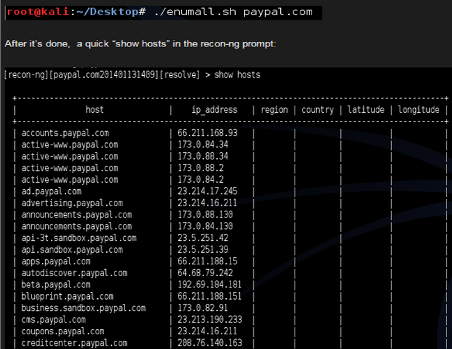452x349 pixels.
Task: Click 23.214.16.211 in the coupons.paypal.com row
Action: (x=207, y=331)
